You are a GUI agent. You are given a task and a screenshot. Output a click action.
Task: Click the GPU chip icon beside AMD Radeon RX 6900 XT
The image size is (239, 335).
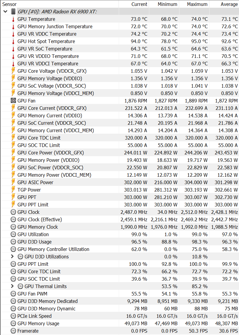point(13,12)
